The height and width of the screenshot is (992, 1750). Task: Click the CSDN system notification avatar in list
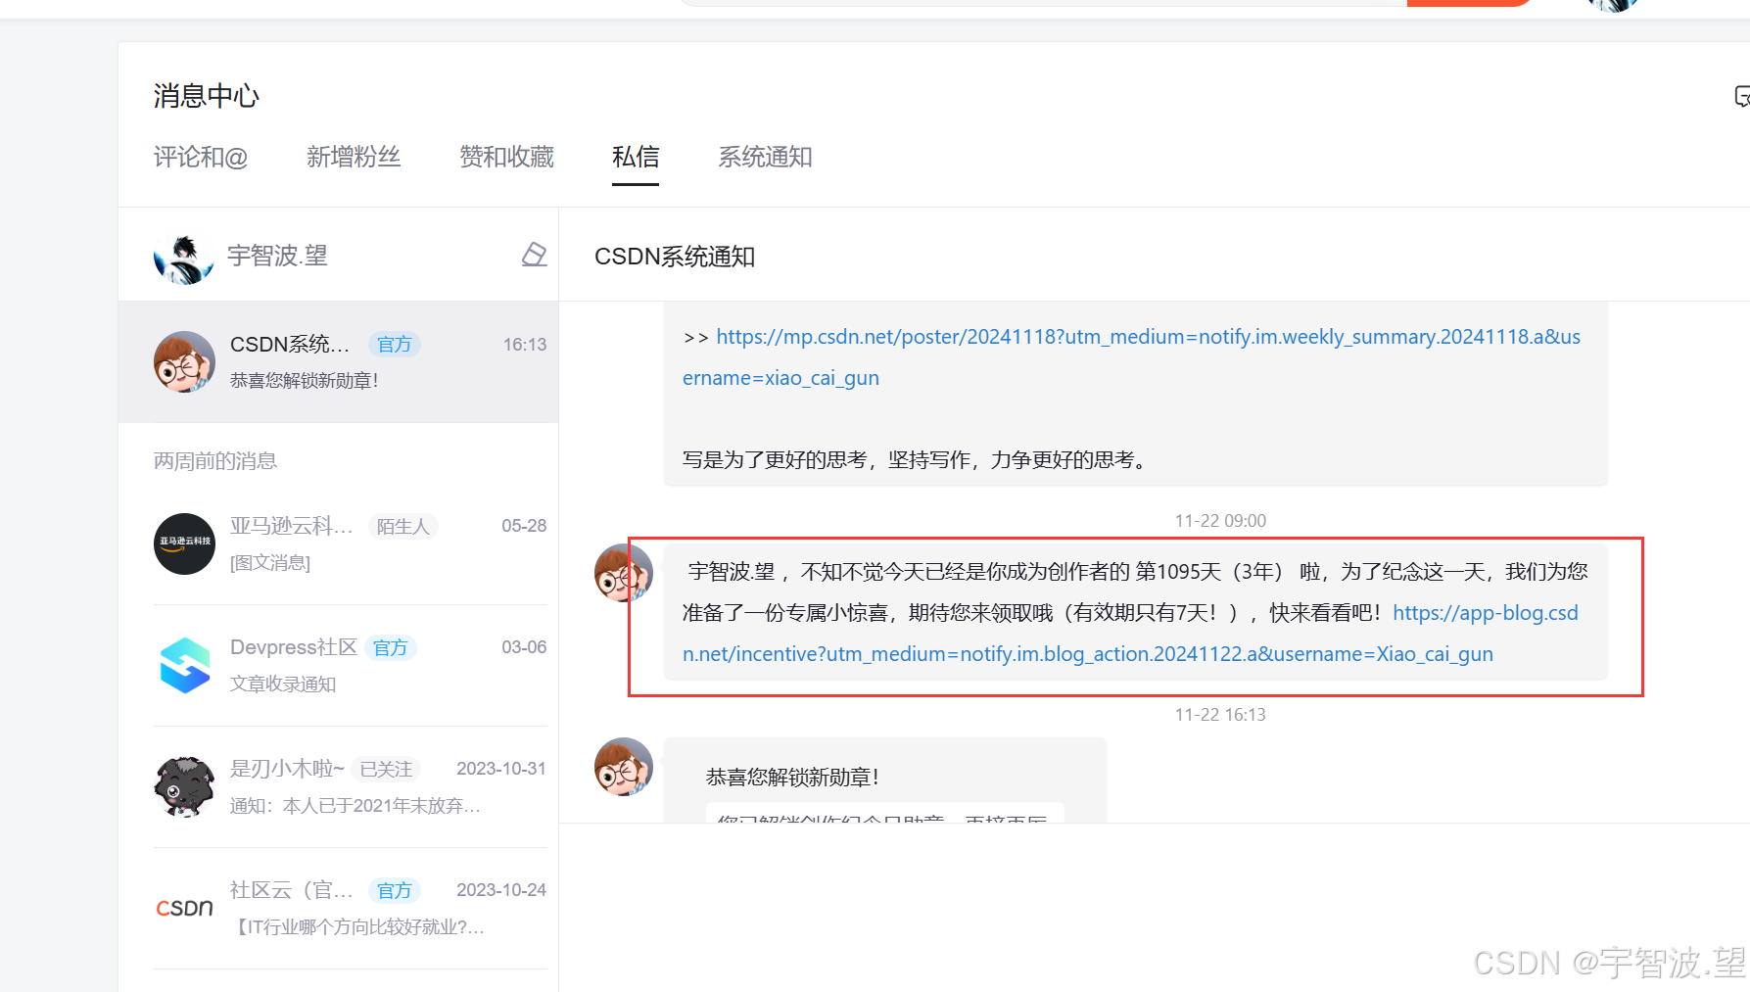coord(184,361)
